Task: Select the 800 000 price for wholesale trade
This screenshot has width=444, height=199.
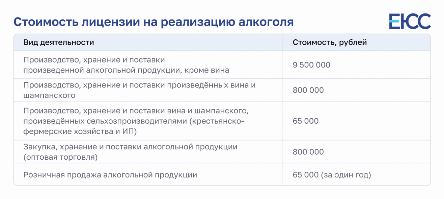Action: tap(308, 152)
